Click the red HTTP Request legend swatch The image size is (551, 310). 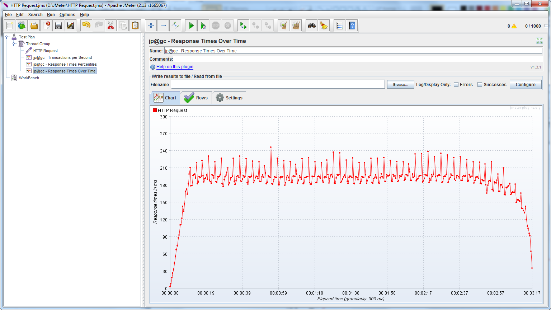click(x=155, y=111)
